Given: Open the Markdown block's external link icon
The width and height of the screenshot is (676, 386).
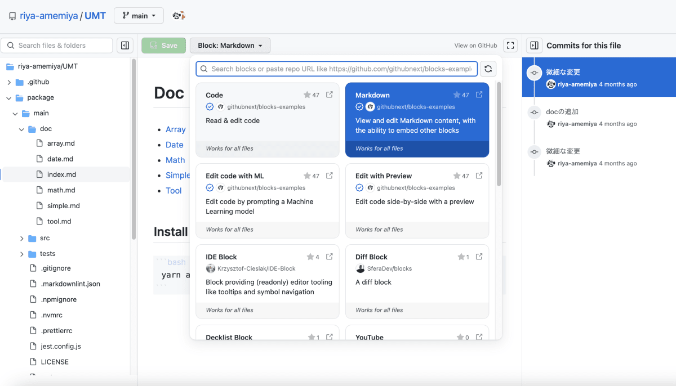Looking at the screenshot, I should 479,95.
